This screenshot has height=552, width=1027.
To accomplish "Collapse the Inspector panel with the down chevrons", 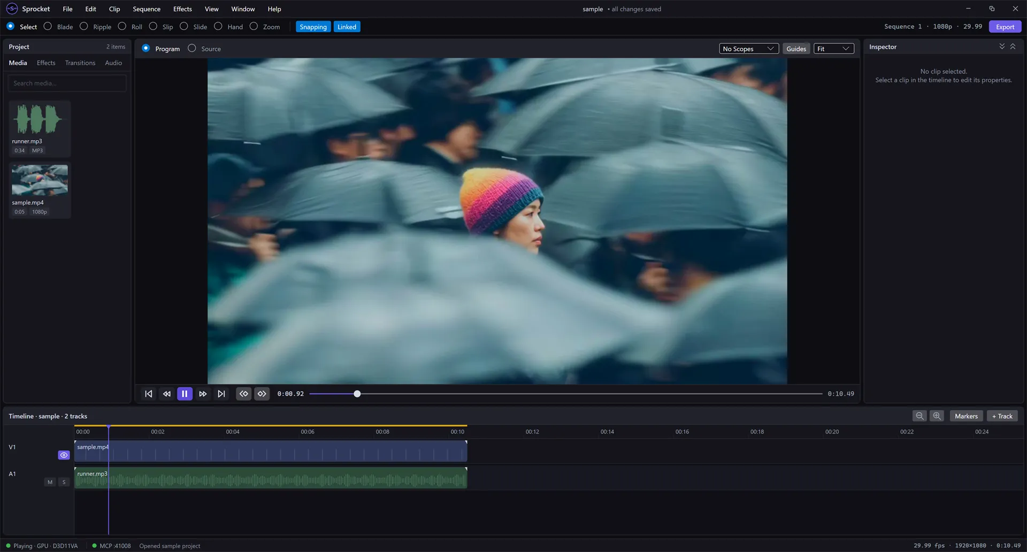I will [x=1002, y=47].
